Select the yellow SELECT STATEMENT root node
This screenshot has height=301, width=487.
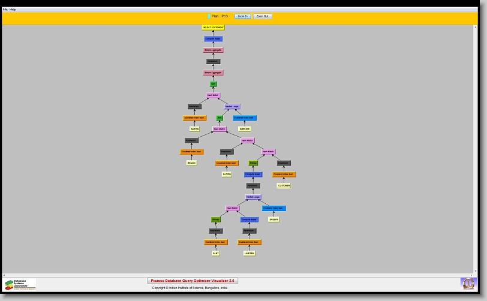213,28
